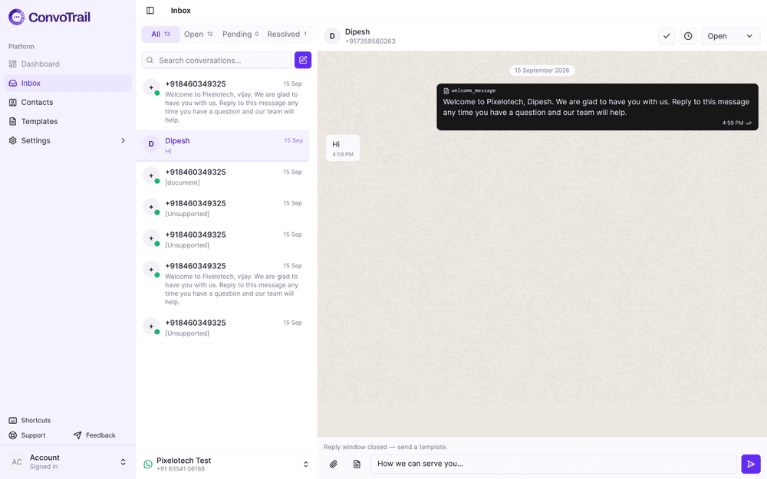
Task: Toggle the sidebar panel icon
Action: click(x=150, y=10)
